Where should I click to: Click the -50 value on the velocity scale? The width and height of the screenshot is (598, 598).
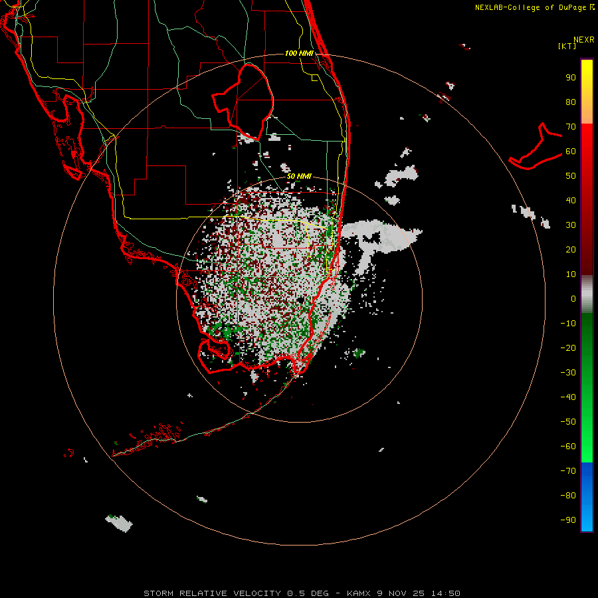568,421
